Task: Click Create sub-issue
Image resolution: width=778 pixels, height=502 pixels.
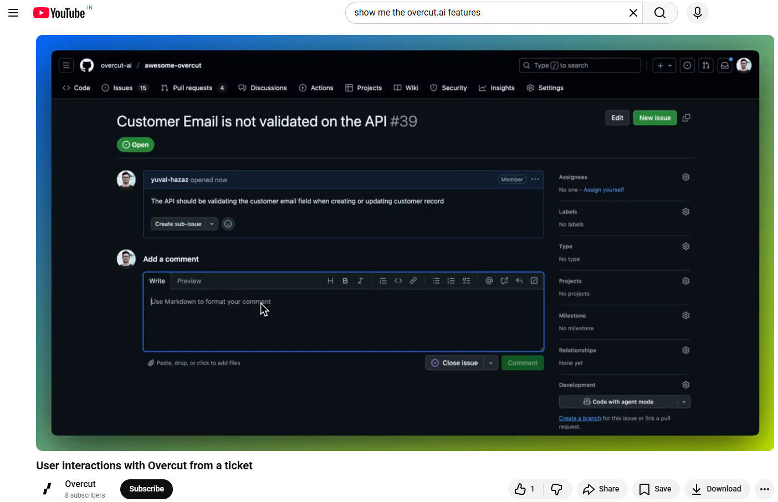Action: 178,224
